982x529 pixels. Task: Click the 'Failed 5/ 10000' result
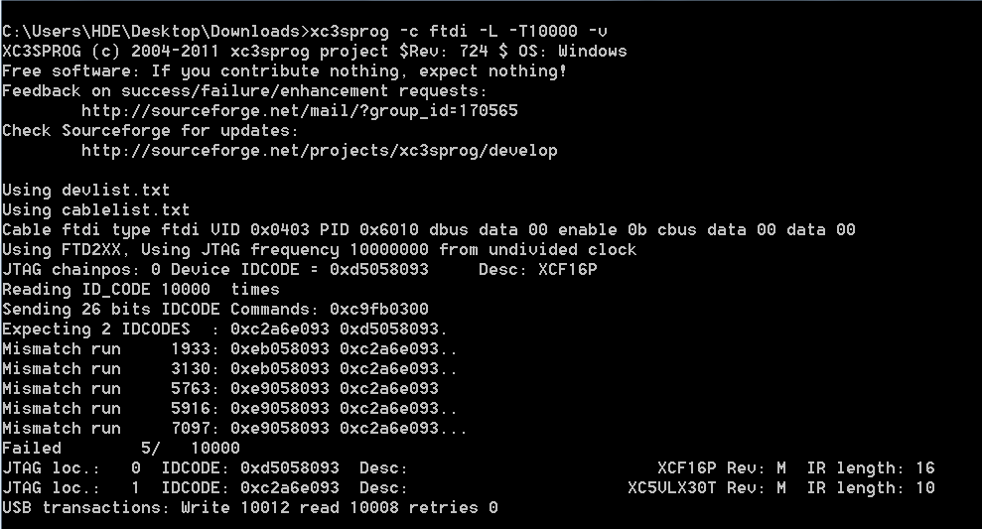121,449
